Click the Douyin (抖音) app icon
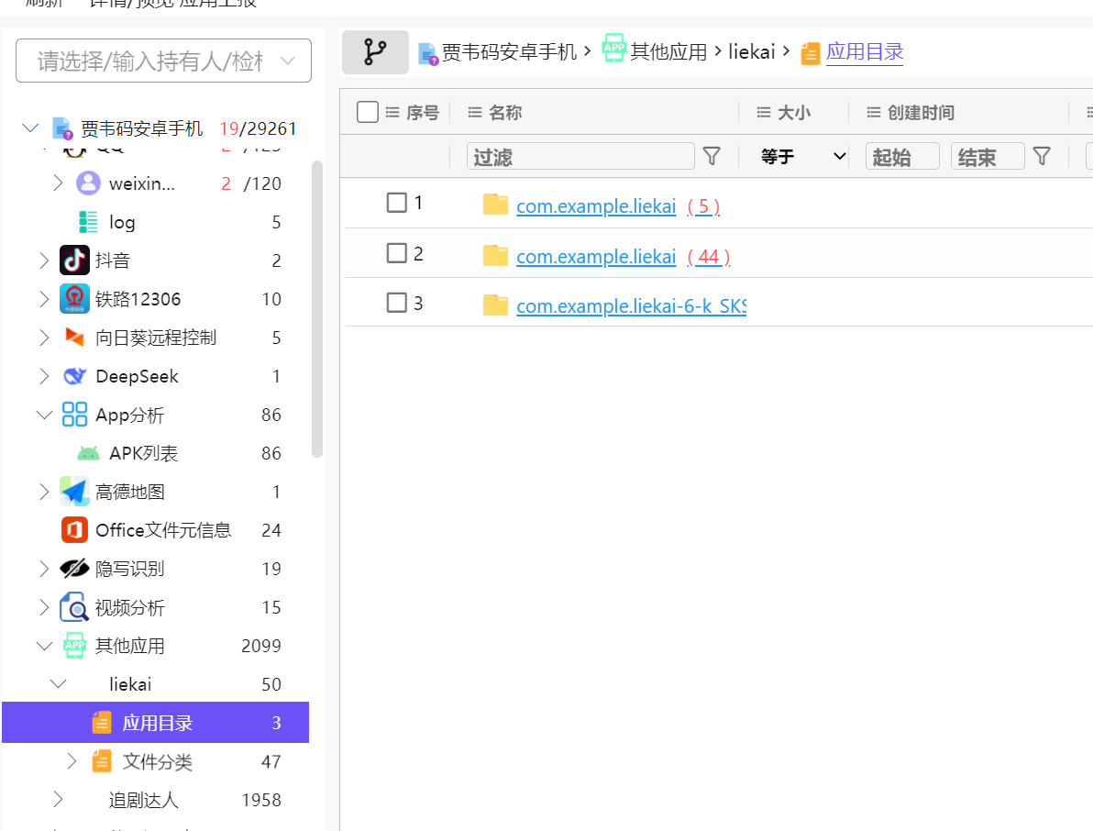Viewport: 1093px width, 831px height. tap(74, 260)
